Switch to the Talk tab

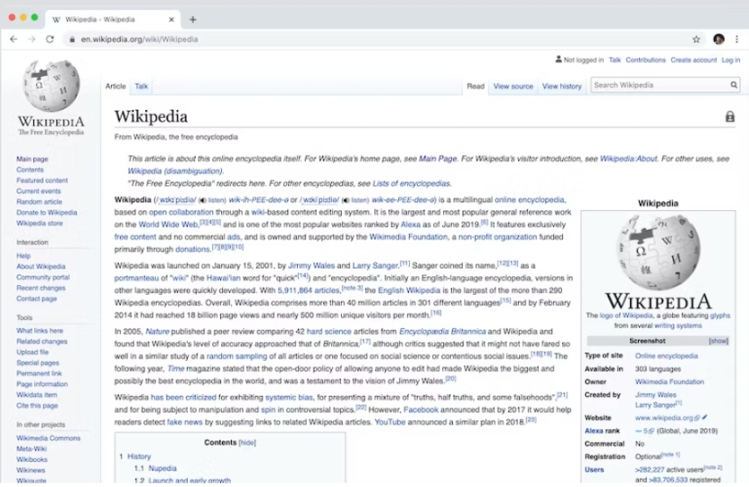pyautogui.click(x=141, y=87)
